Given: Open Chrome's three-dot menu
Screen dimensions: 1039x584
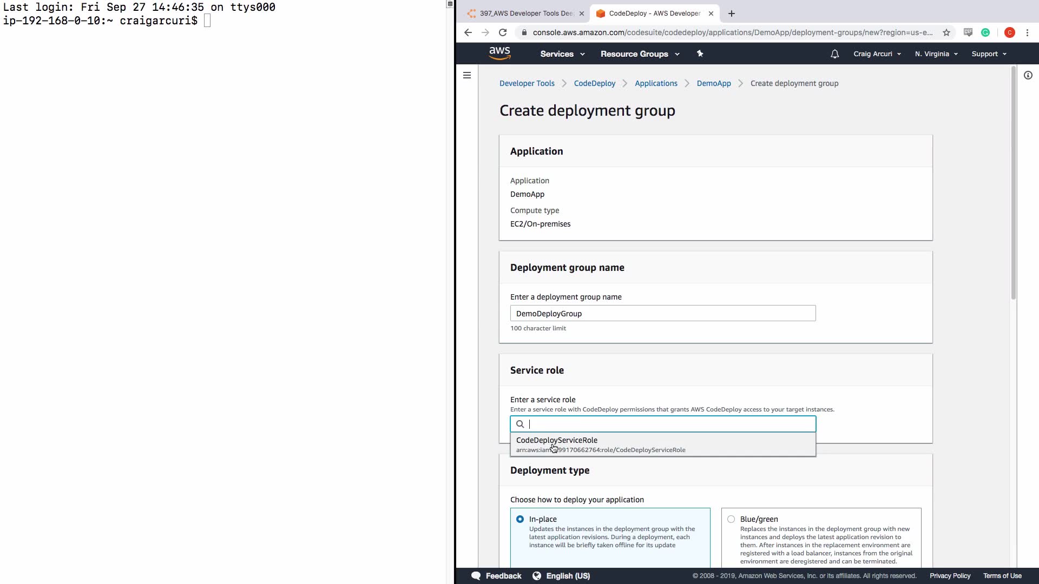Looking at the screenshot, I should pos(1027,32).
